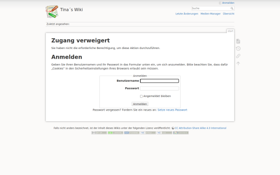This screenshot has height=175, width=280.
Task: Click the Driven by DokuWiki badge
Action: pos(181,133)
